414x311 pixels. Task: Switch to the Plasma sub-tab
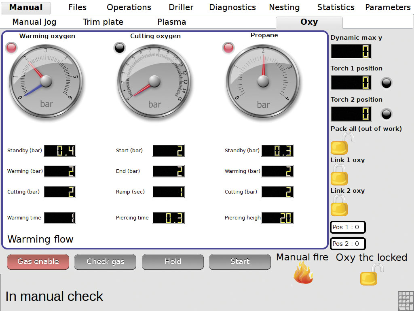click(172, 22)
